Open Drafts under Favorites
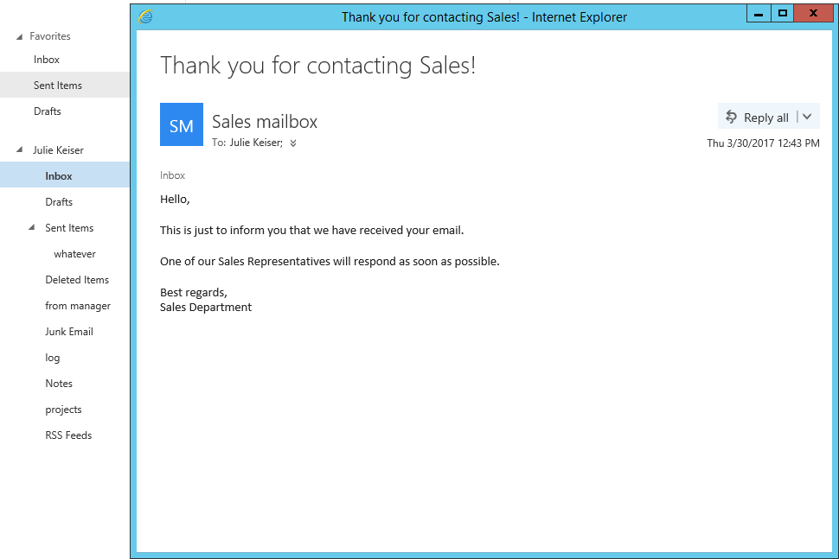The width and height of the screenshot is (839, 559). click(47, 111)
